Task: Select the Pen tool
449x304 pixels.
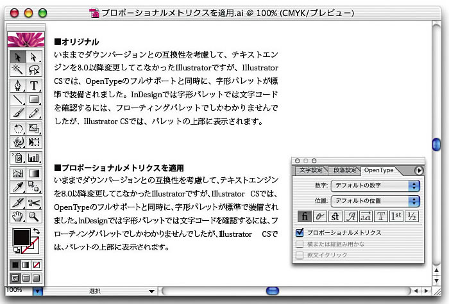Action: (18, 85)
